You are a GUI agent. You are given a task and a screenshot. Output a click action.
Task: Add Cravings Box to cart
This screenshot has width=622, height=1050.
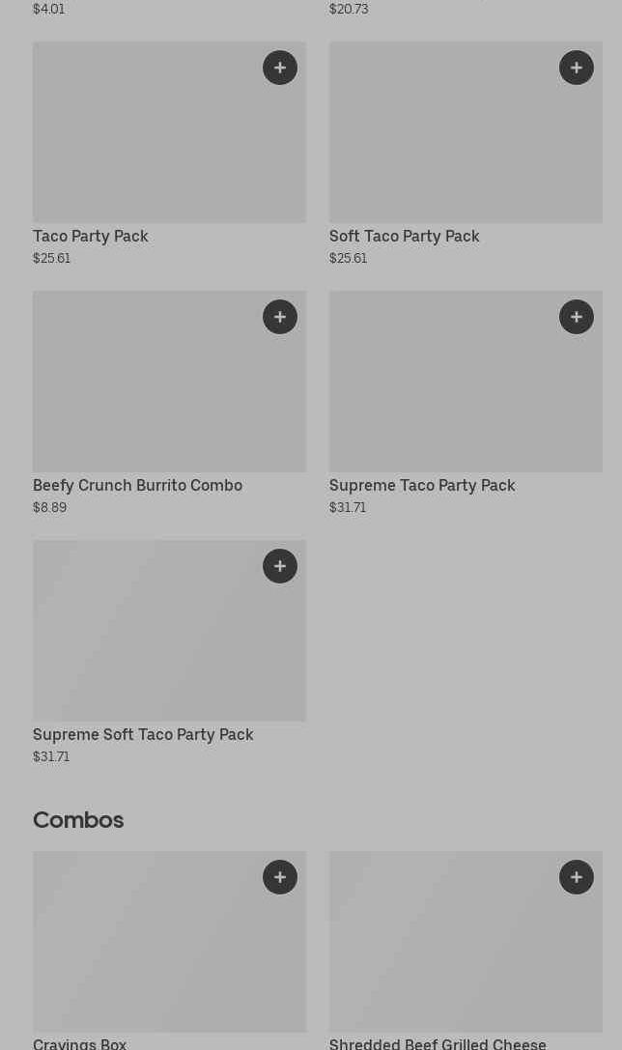click(280, 877)
